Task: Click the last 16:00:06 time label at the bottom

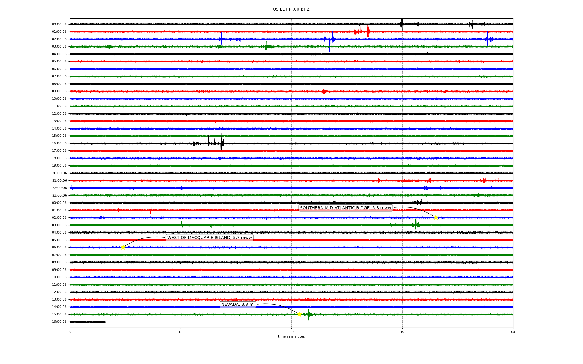Action: point(59,322)
